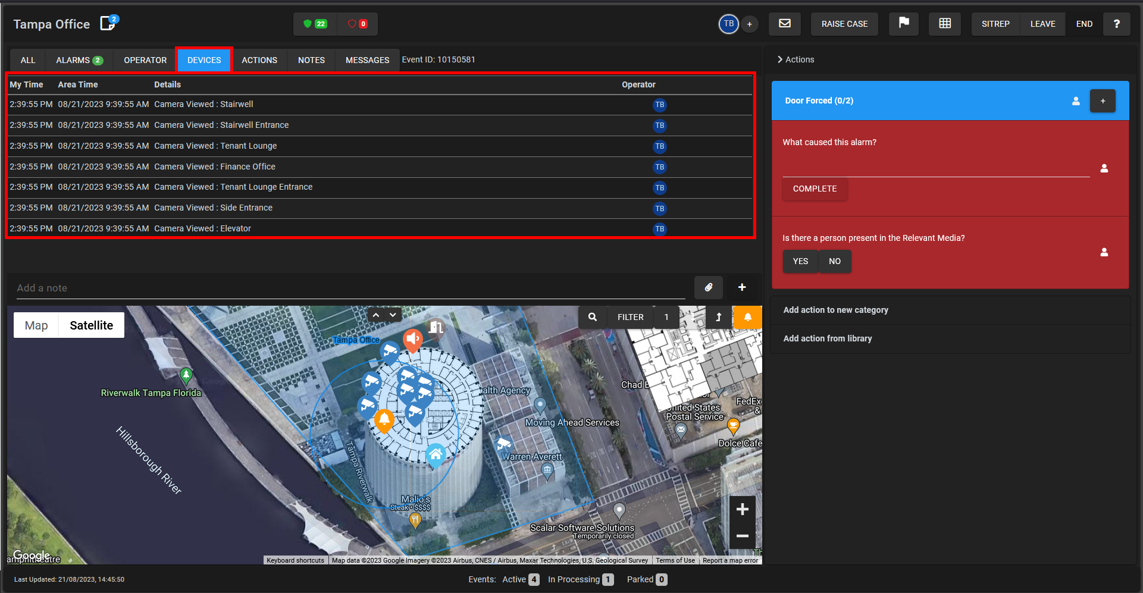Viewport: 1143px width, 593px height.
Task: Click orange speaker marker on map
Action: pos(413,340)
